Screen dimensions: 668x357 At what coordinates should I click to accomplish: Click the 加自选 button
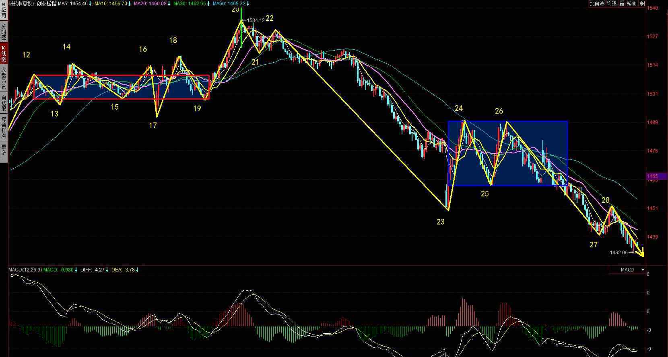[x=597, y=4]
